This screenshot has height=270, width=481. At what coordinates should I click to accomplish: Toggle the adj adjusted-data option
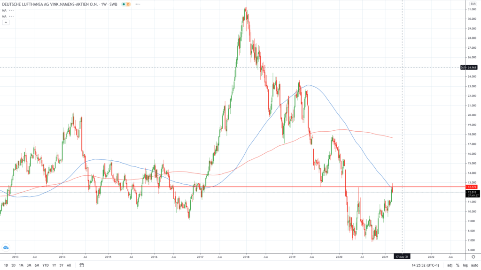pos(450,265)
